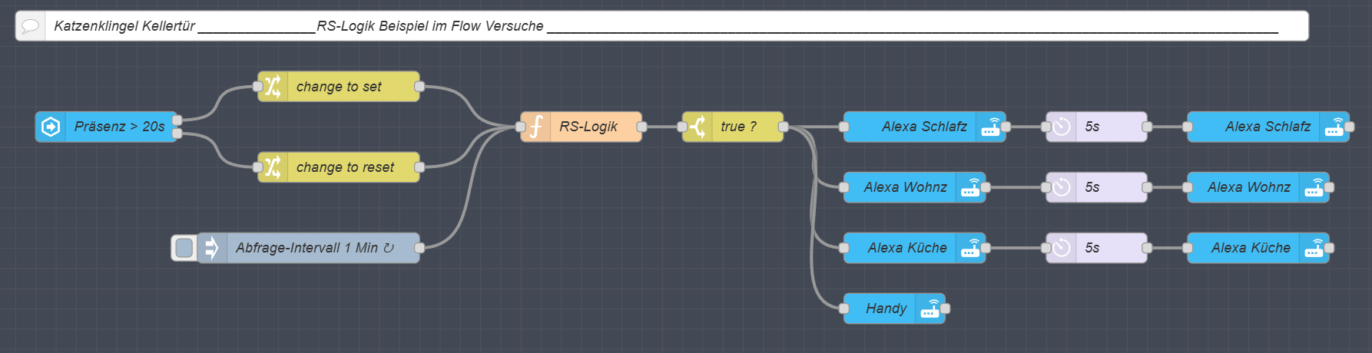Click the router icon on first Alexa Küche
The height and width of the screenshot is (353, 1372).
[x=971, y=248]
